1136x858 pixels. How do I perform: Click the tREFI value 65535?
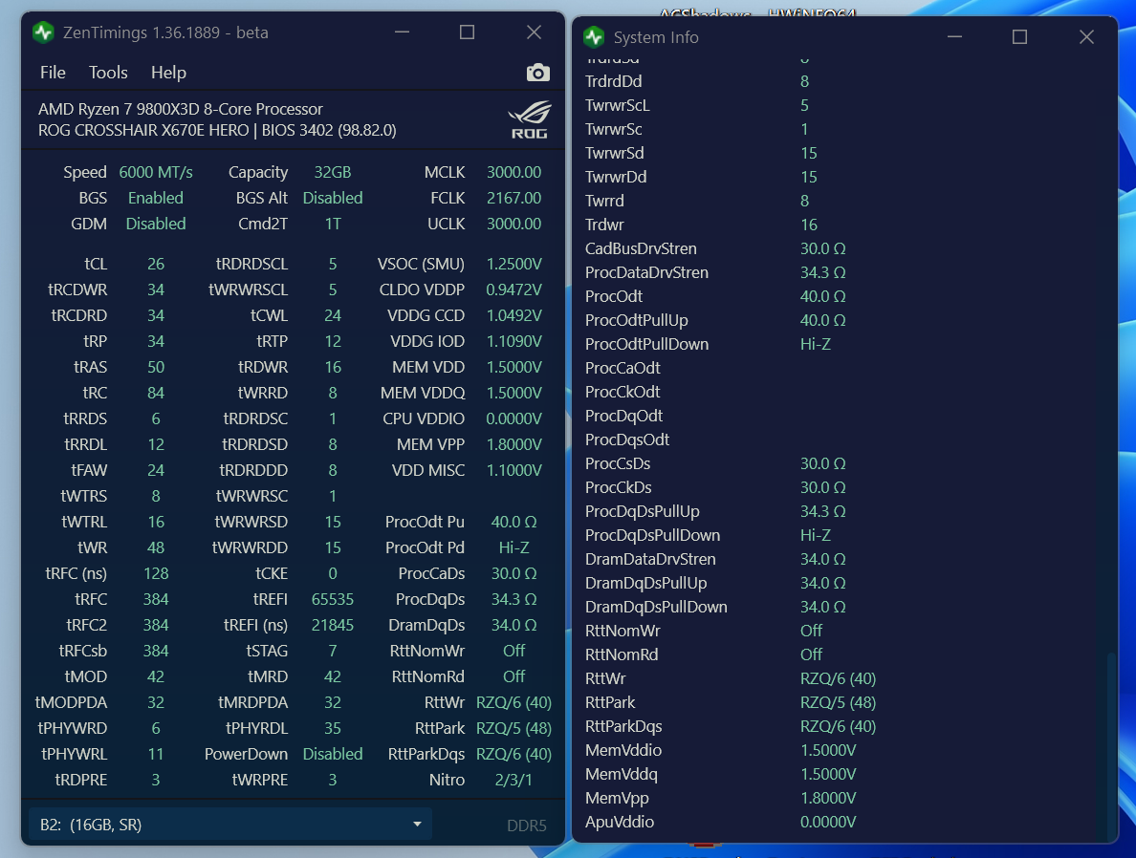(x=333, y=599)
